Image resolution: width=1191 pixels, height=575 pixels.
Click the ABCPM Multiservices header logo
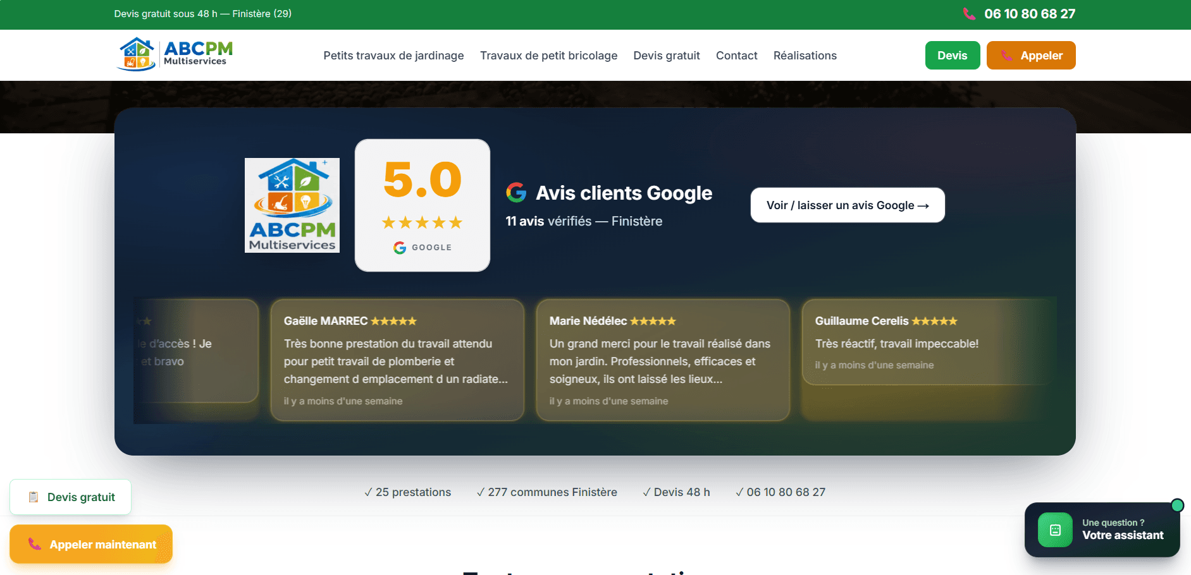(x=175, y=54)
